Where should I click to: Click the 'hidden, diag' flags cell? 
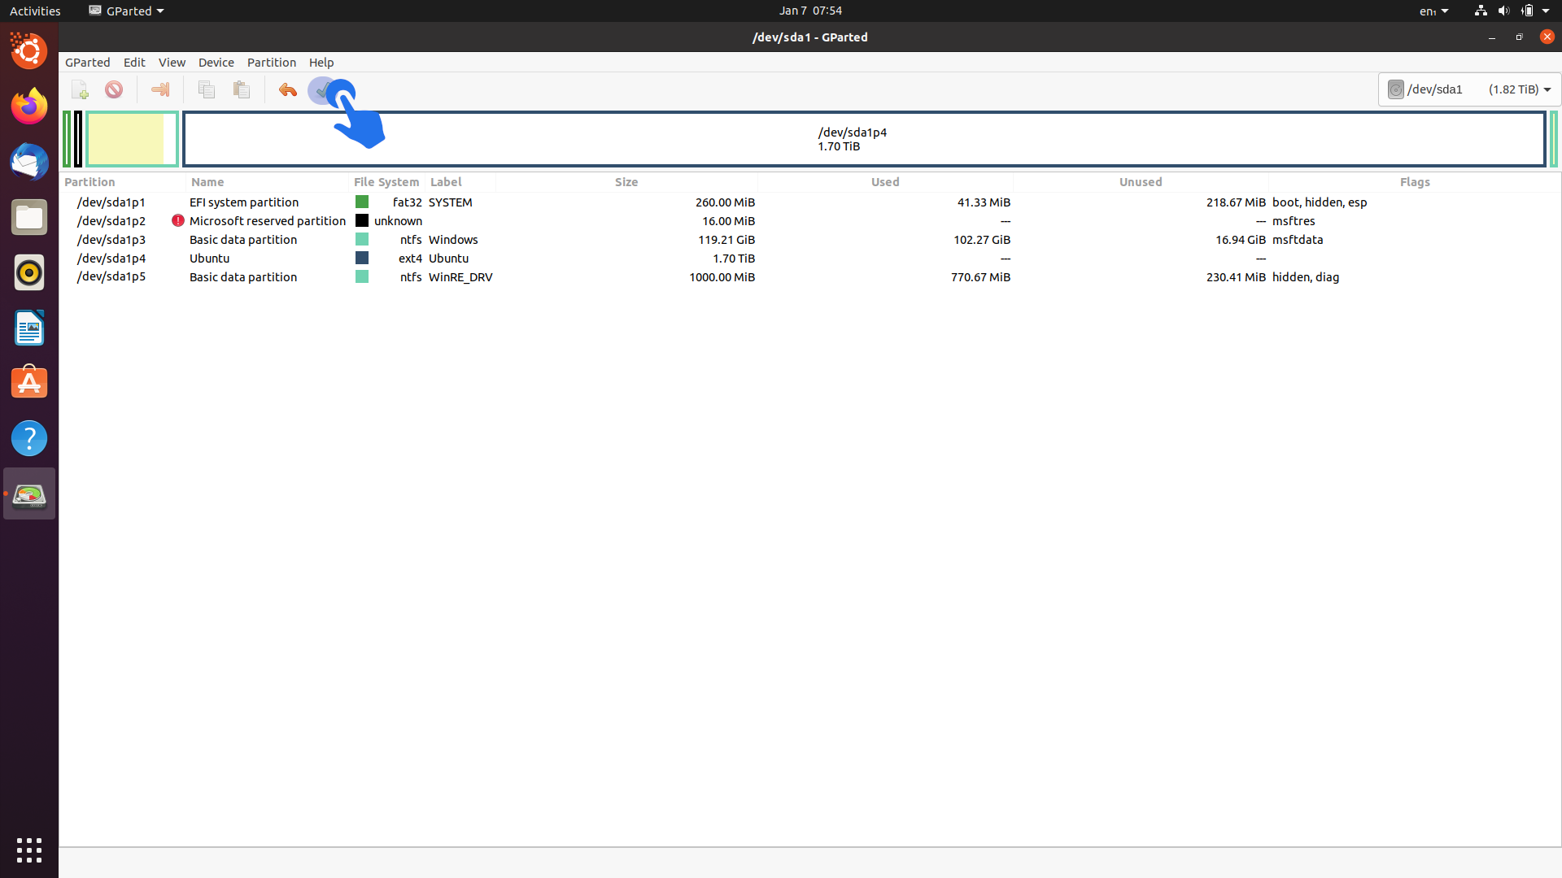coord(1306,276)
